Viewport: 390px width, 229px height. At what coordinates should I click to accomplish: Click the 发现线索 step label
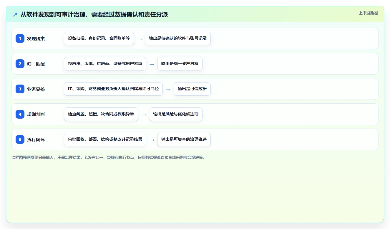pyautogui.click(x=36, y=38)
